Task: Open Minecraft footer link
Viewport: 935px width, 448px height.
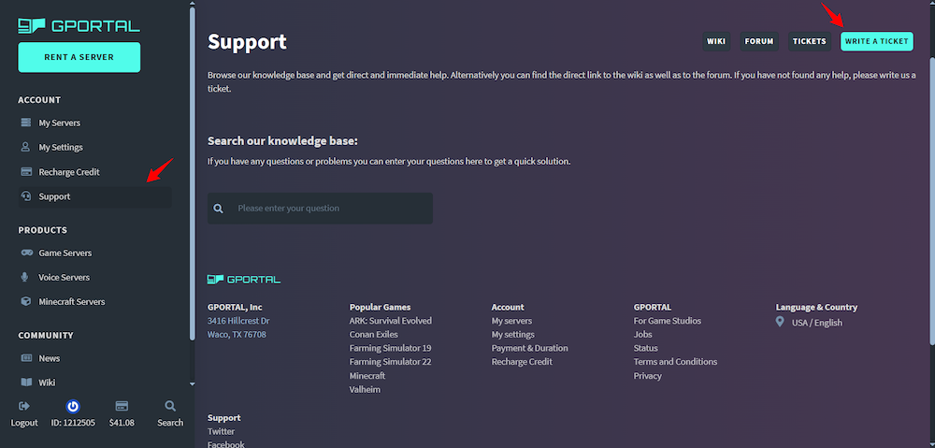Action: (x=367, y=376)
